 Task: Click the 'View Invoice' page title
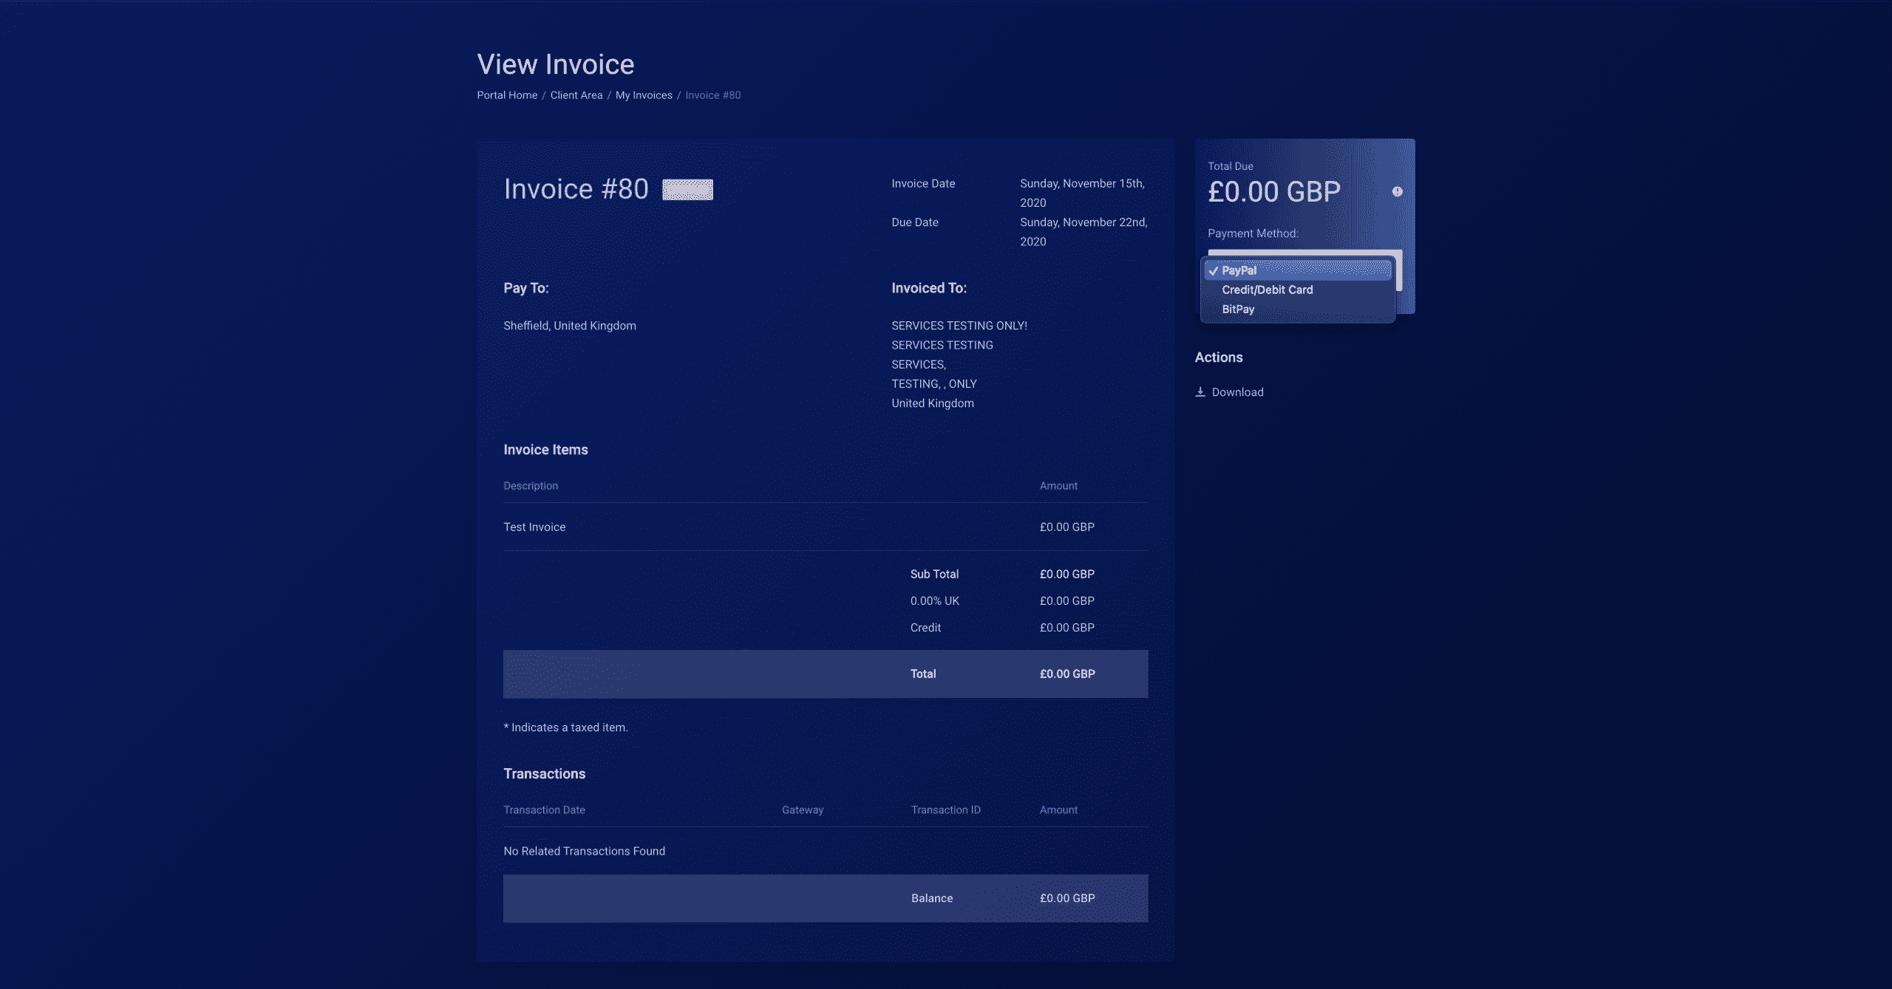coord(556,64)
